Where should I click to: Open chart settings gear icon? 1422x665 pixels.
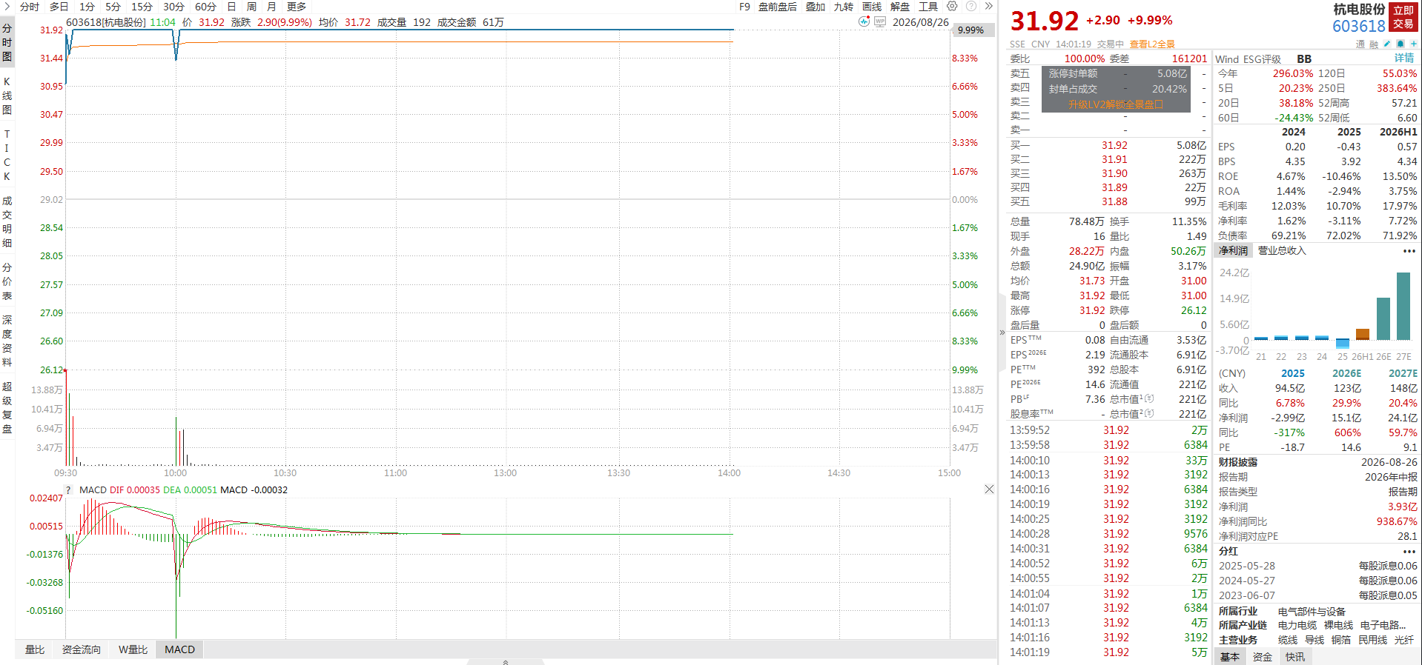(x=952, y=6)
